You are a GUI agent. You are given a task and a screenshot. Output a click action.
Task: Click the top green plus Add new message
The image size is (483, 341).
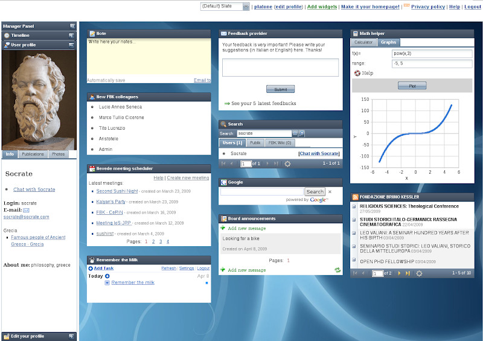223,228
